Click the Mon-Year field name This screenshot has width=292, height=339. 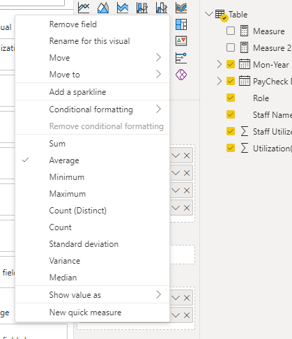click(x=271, y=65)
